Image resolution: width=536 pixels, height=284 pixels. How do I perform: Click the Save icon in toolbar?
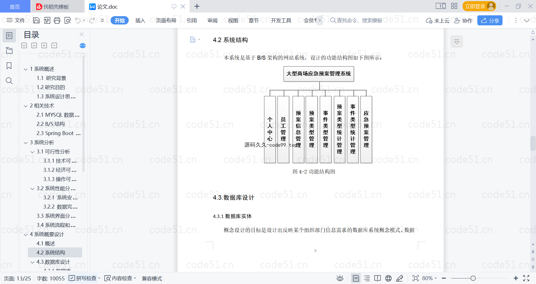[36, 20]
